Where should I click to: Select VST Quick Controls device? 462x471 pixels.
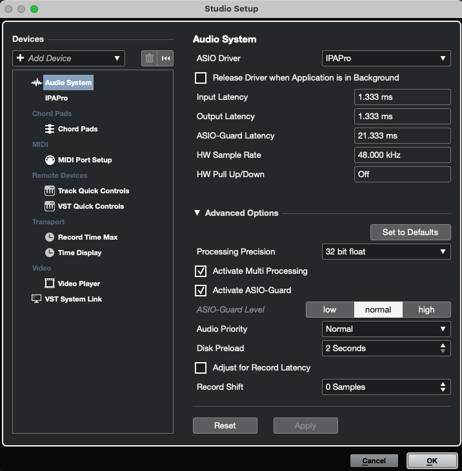pos(91,206)
